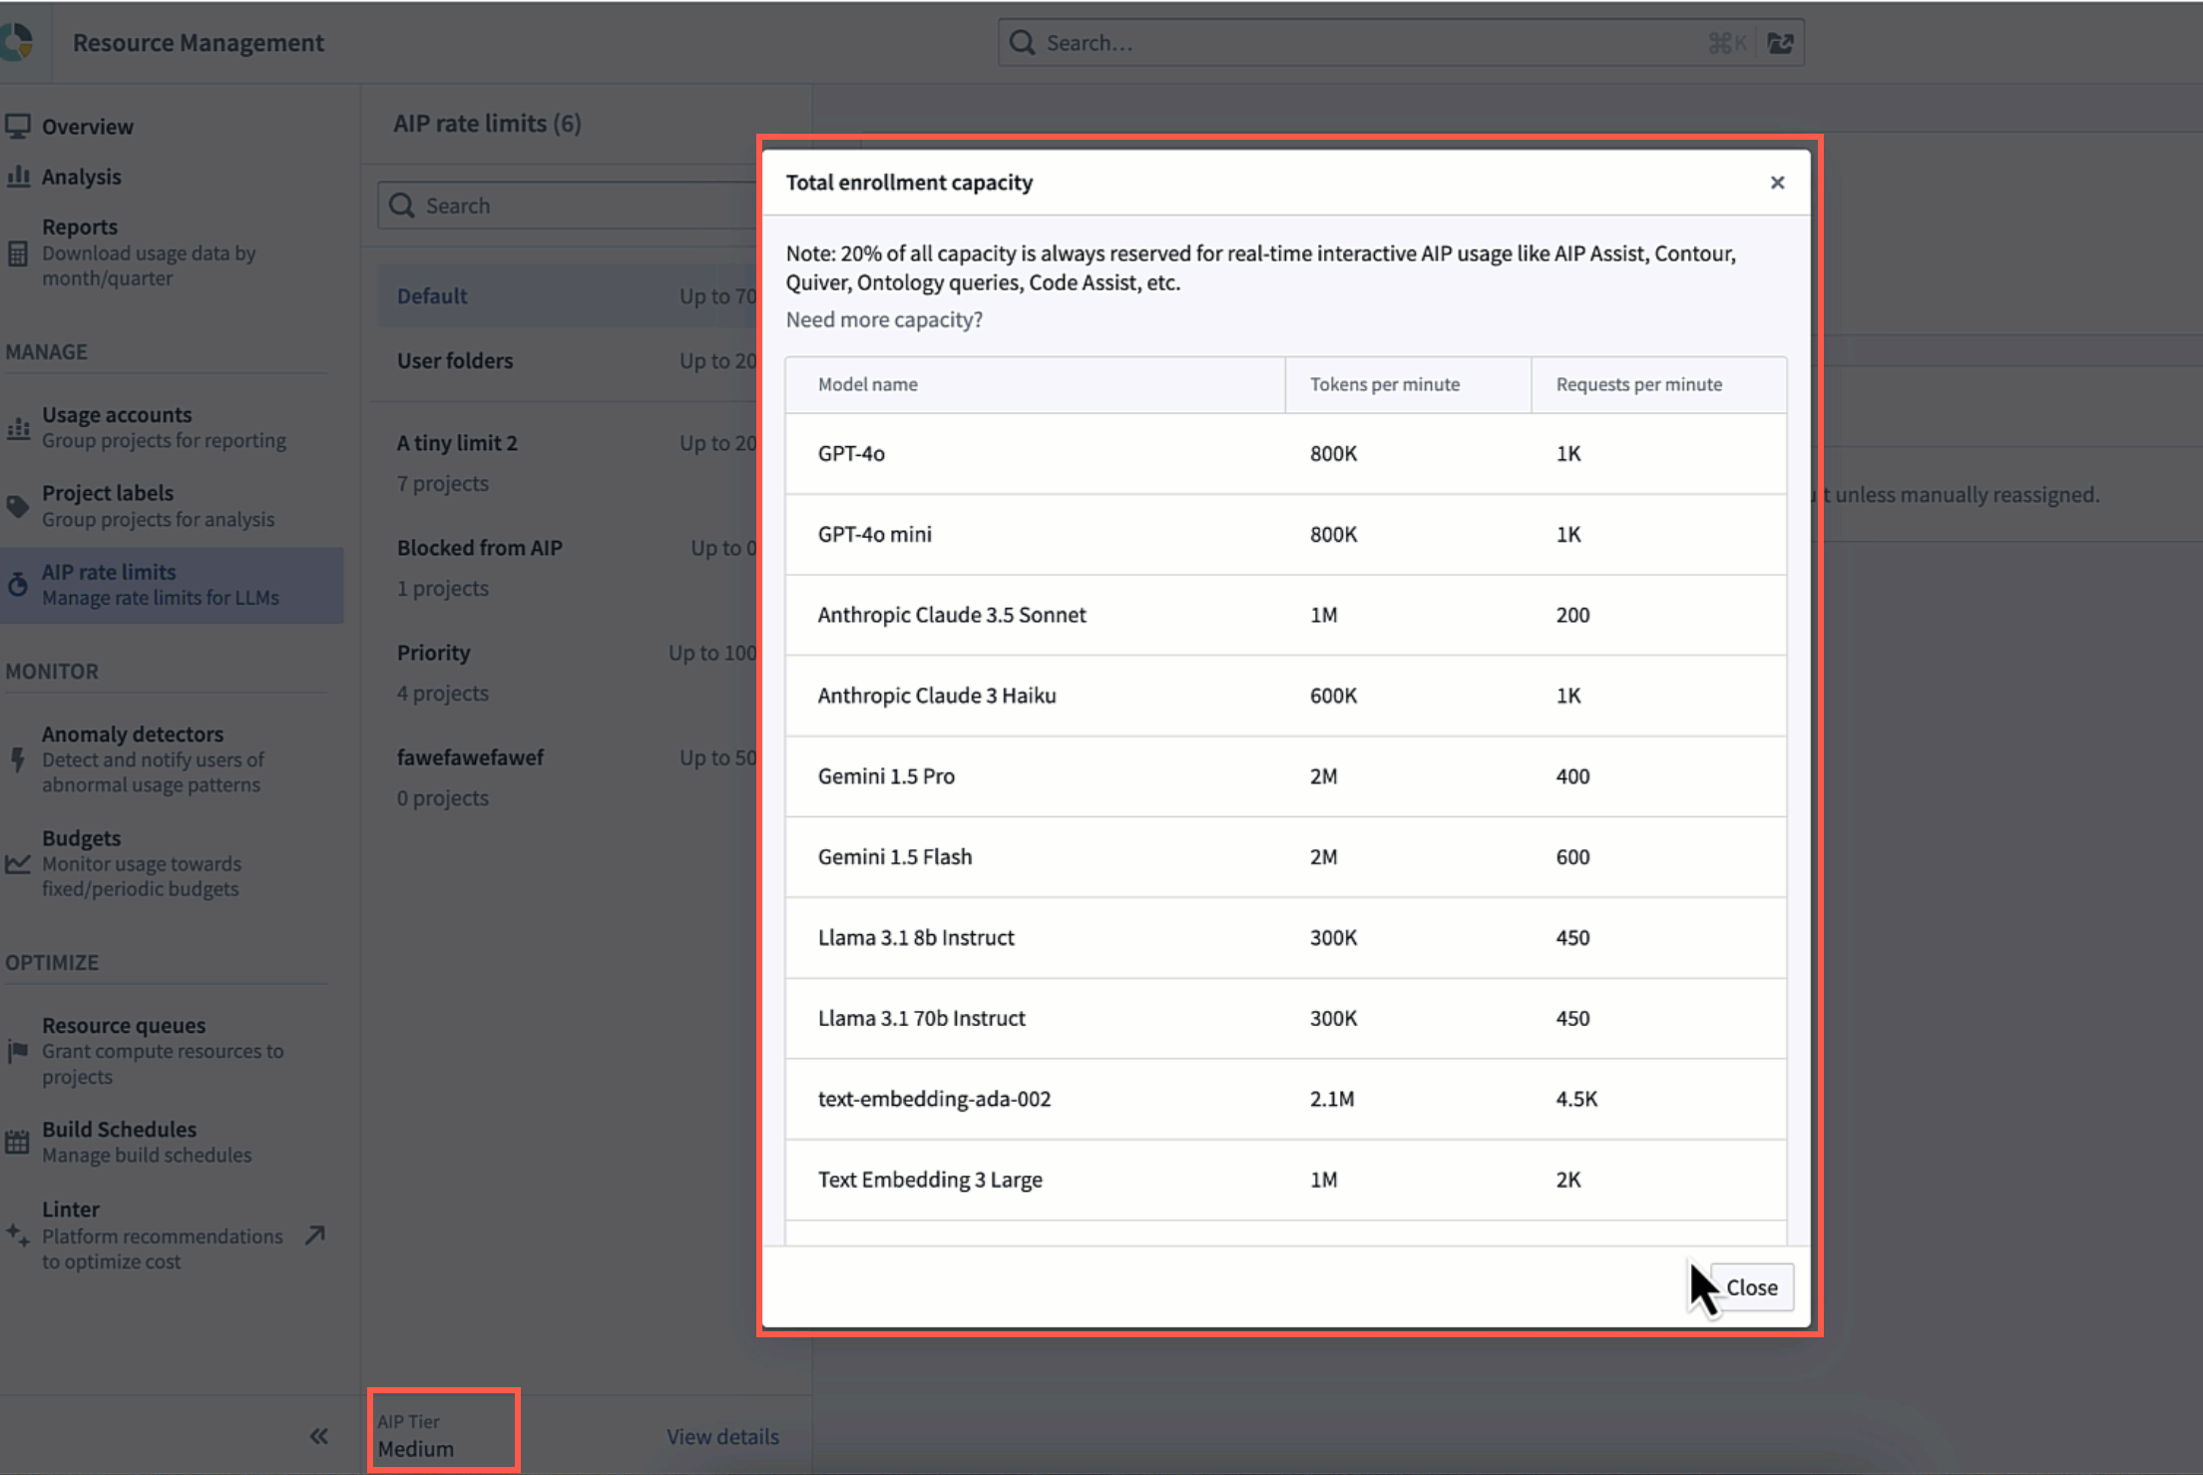
Task: Collapse the sidebar with the double-chevron
Action: click(319, 1435)
